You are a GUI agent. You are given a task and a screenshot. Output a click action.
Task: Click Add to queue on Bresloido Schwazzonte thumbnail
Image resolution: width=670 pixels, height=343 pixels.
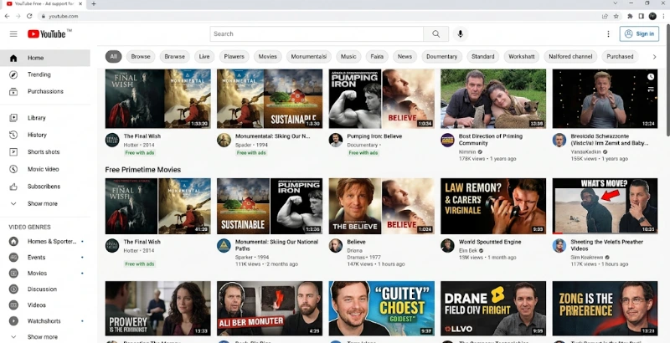pyautogui.click(x=651, y=90)
